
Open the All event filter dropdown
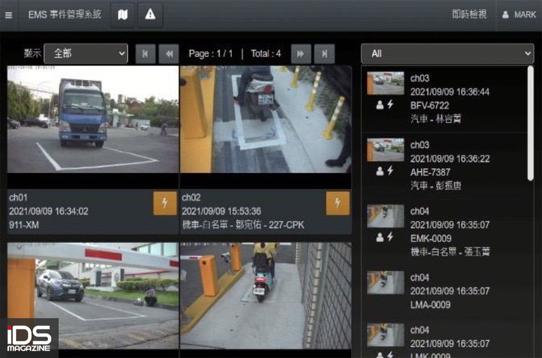click(447, 54)
